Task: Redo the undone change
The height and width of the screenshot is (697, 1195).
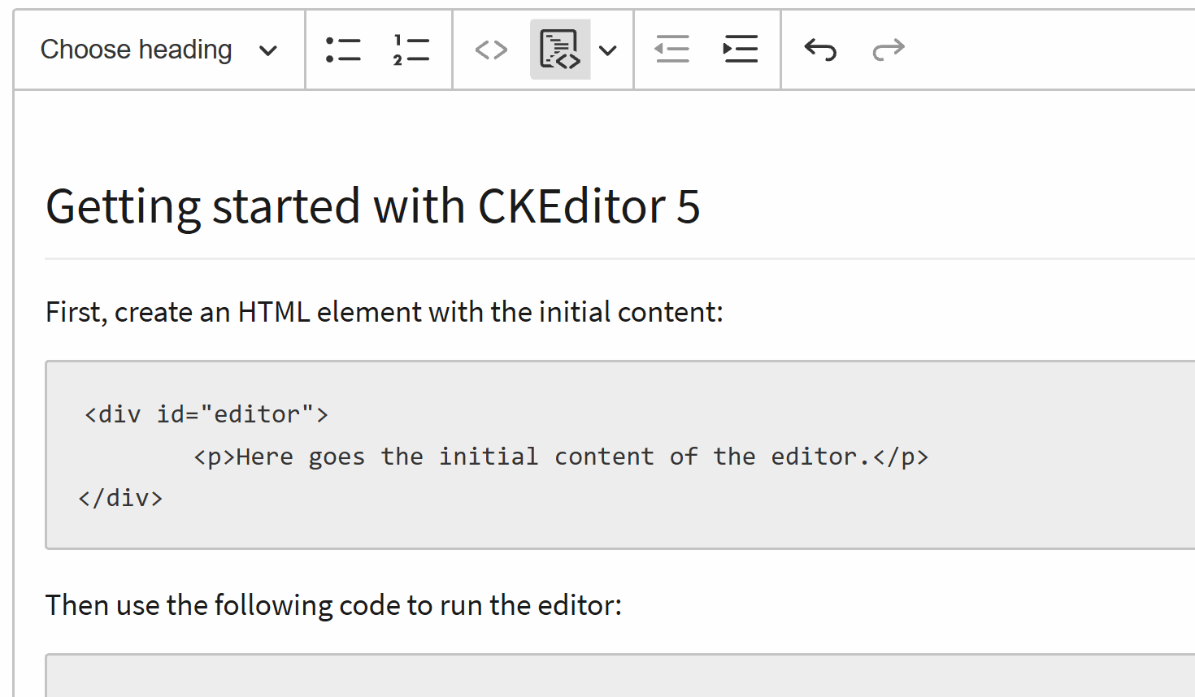Action: pyautogui.click(x=888, y=49)
